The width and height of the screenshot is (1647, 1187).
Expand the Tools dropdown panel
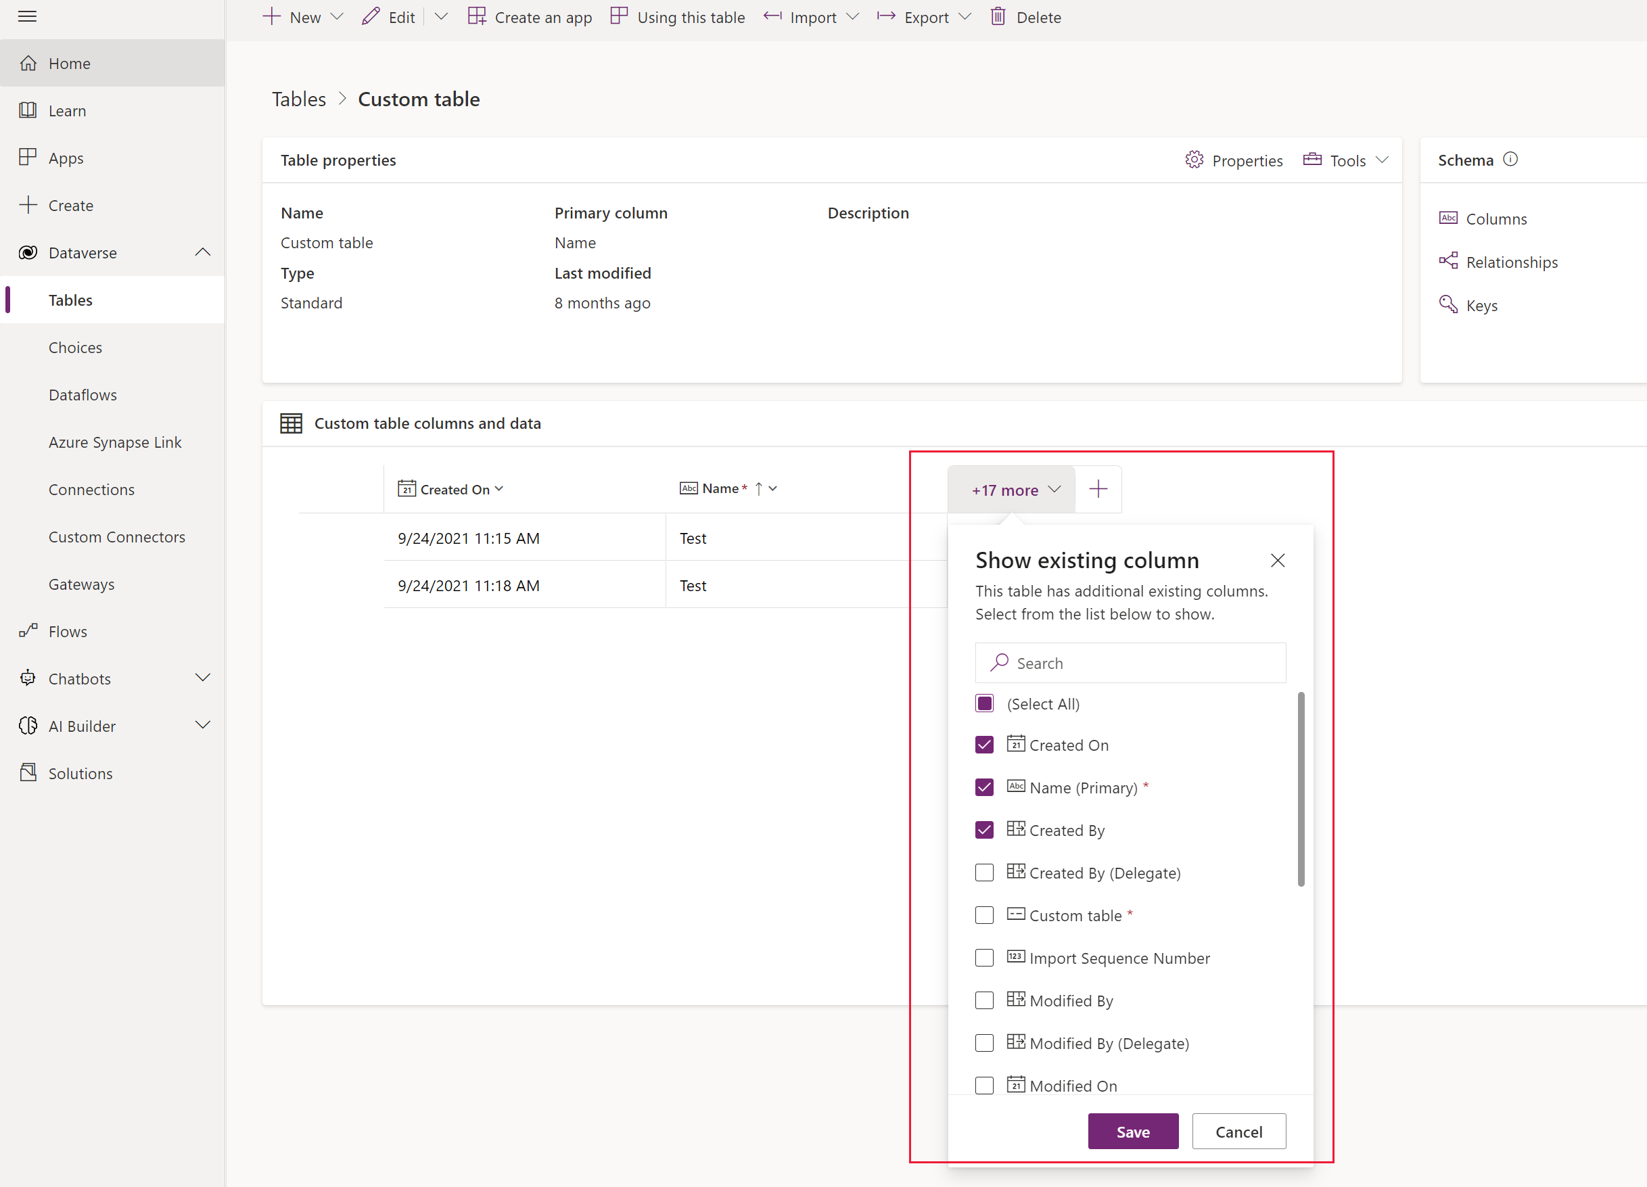(x=1348, y=159)
